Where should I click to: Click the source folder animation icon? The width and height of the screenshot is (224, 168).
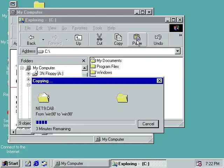44,97
